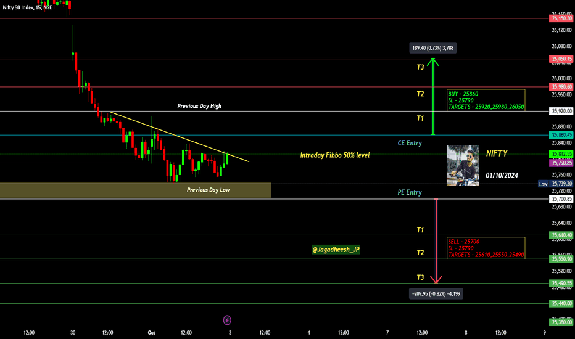The width and height of the screenshot is (575, 339).
Task: Click the -209.95 (-0.82%) measurement tooltip
Action: (436, 293)
